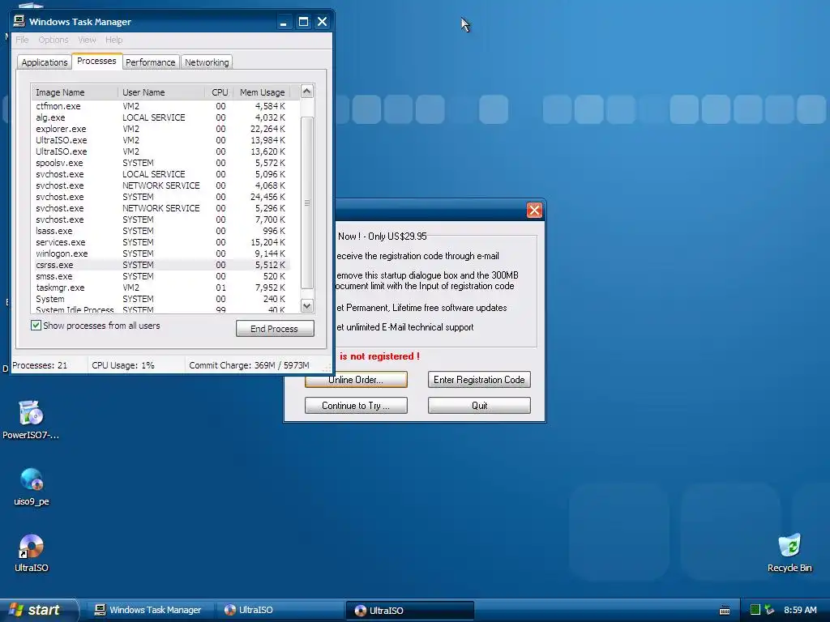Click process list scrollbar down arrow
830x622 pixels.
(x=307, y=305)
